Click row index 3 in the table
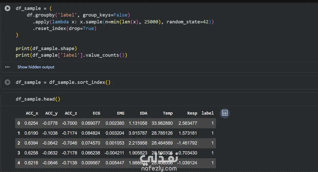The width and height of the screenshot is (318, 172). [19, 153]
